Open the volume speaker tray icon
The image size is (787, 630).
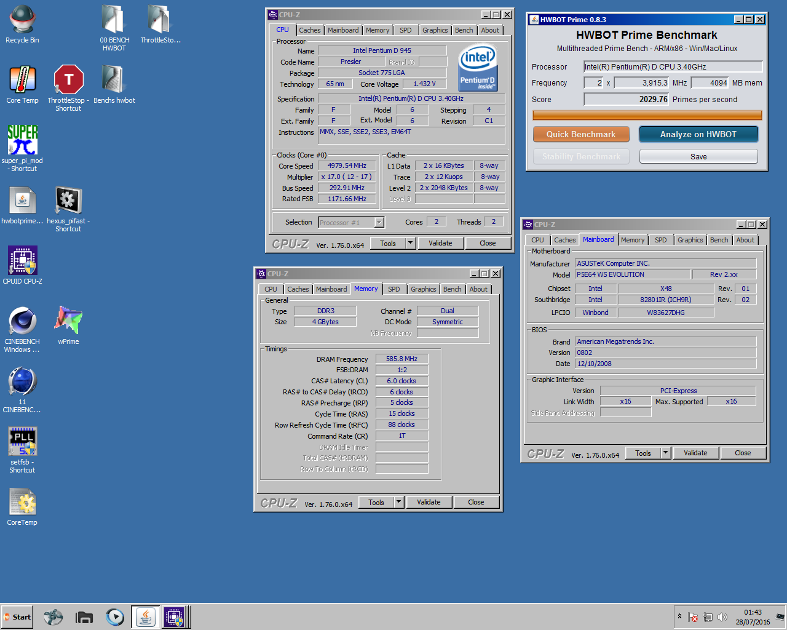(722, 617)
